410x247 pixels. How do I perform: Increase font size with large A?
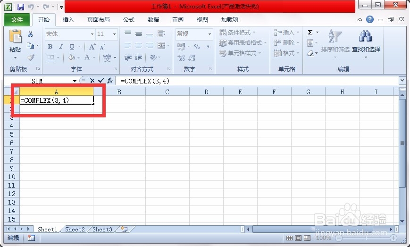coord(92,47)
